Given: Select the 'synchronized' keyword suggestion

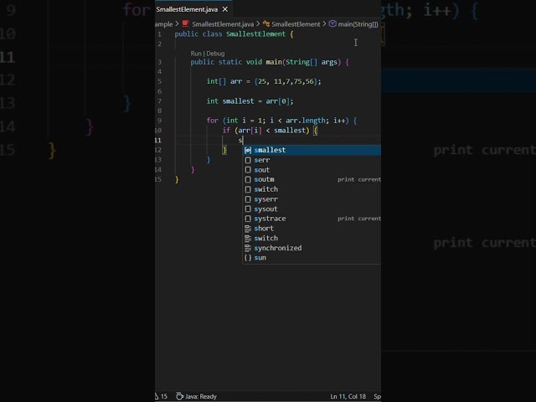Looking at the screenshot, I should (x=312, y=248).
